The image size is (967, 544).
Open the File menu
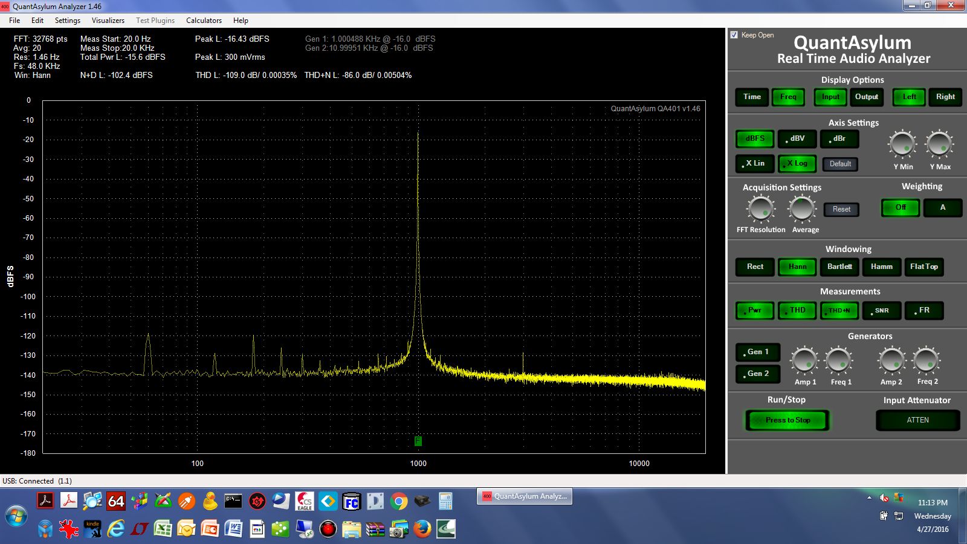click(15, 20)
